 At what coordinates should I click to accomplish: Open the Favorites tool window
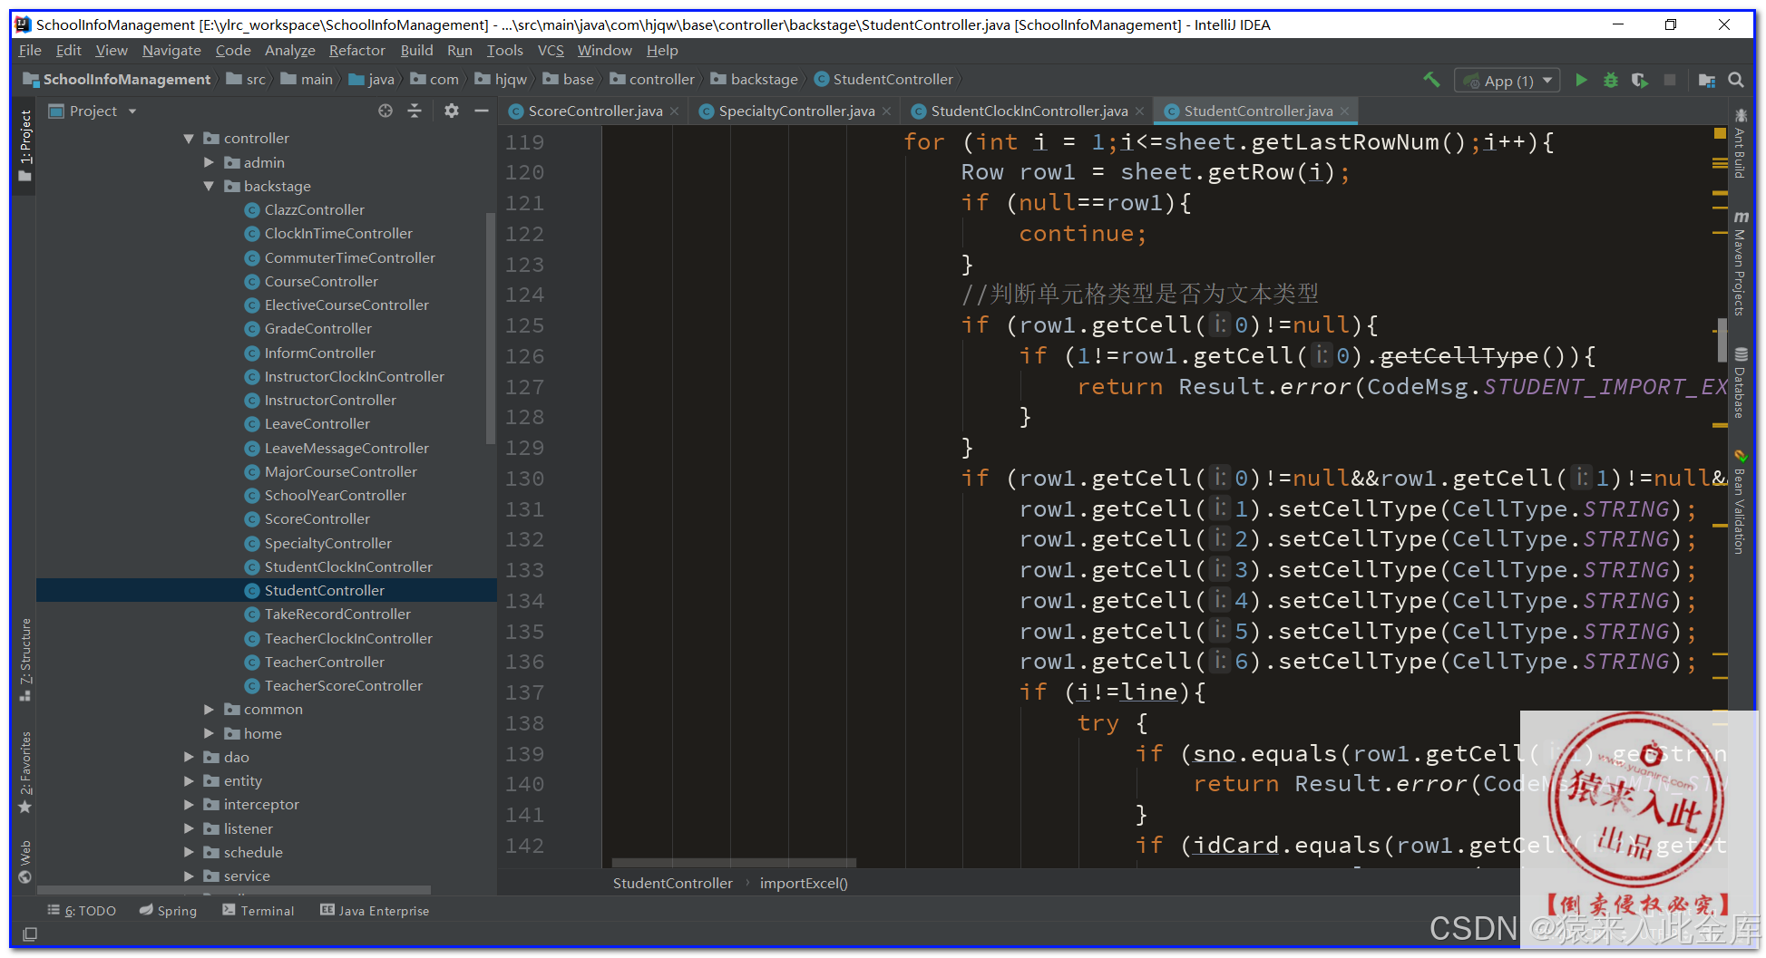(x=25, y=772)
